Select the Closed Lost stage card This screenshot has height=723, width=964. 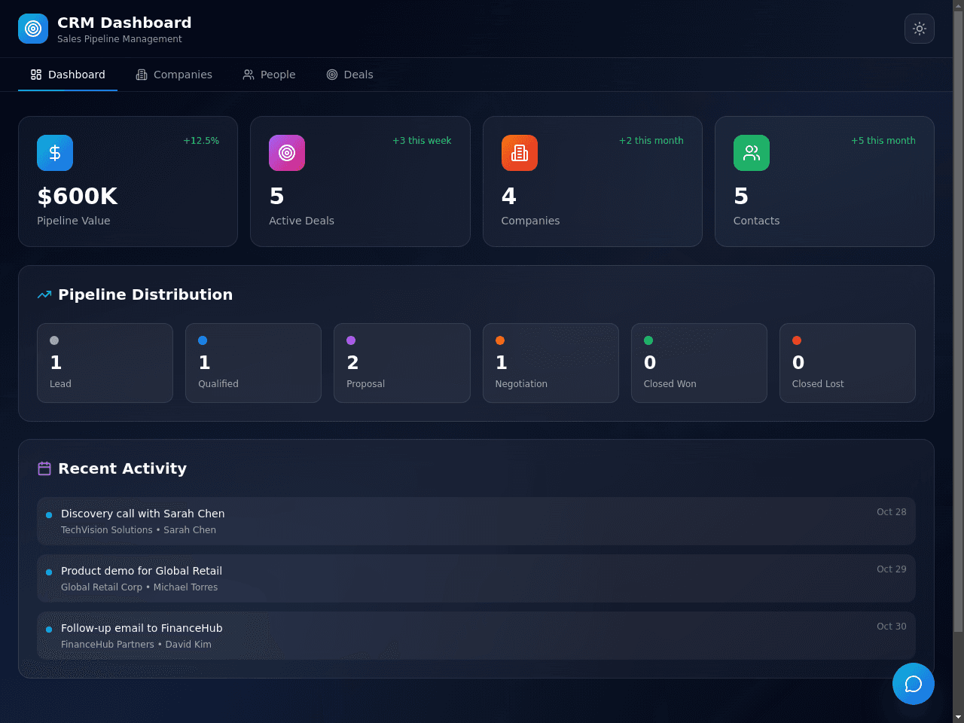(x=847, y=363)
